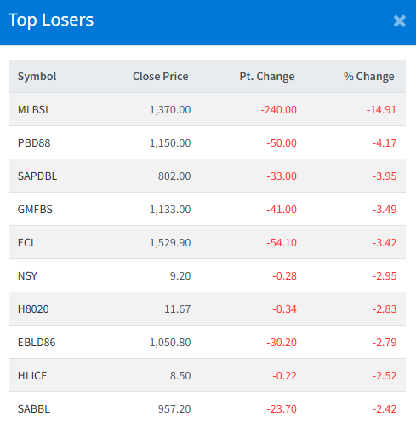Click the Symbol column header
The width and height of the screenshot is (416, 422).
(37, 76)
